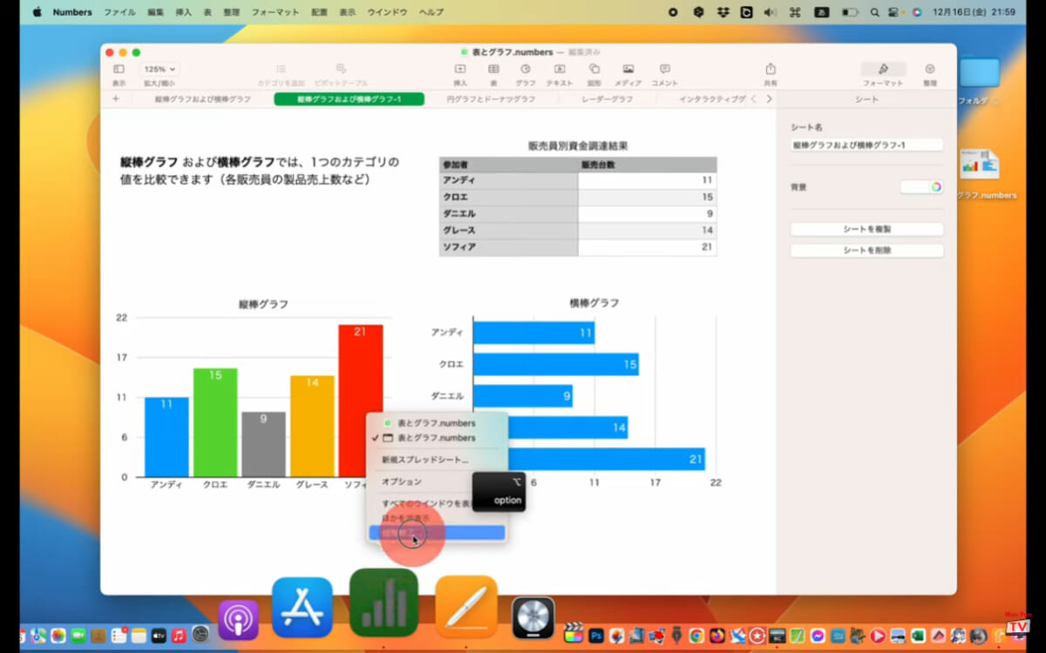This screenshot has height=653, width=1046.
Task: Toggle the Format (フォーマット) inspector button
Action: 883,69
